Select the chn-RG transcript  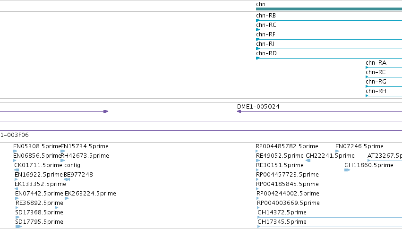pos(376,82)
